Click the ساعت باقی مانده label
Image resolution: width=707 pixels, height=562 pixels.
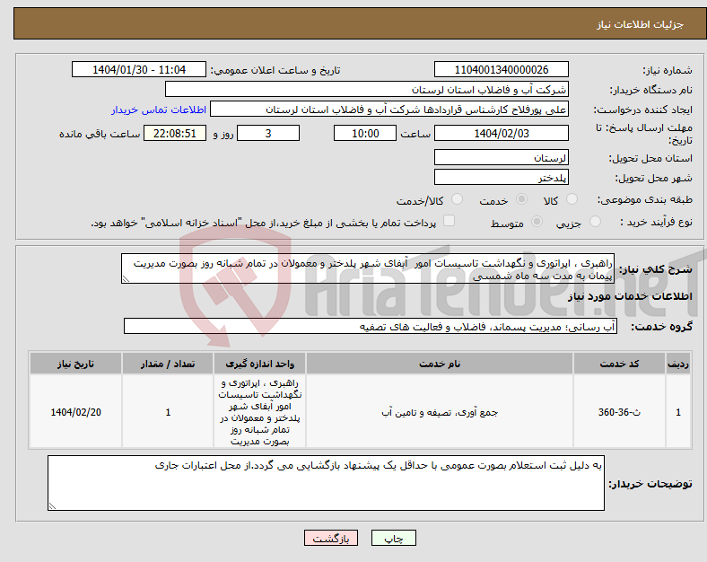click(100, 134)
